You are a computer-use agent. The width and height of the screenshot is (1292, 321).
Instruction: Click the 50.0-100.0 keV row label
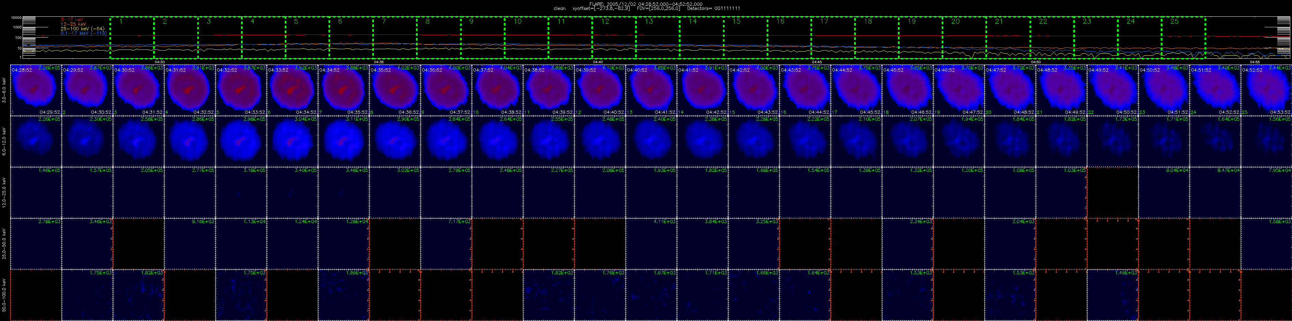4,295
